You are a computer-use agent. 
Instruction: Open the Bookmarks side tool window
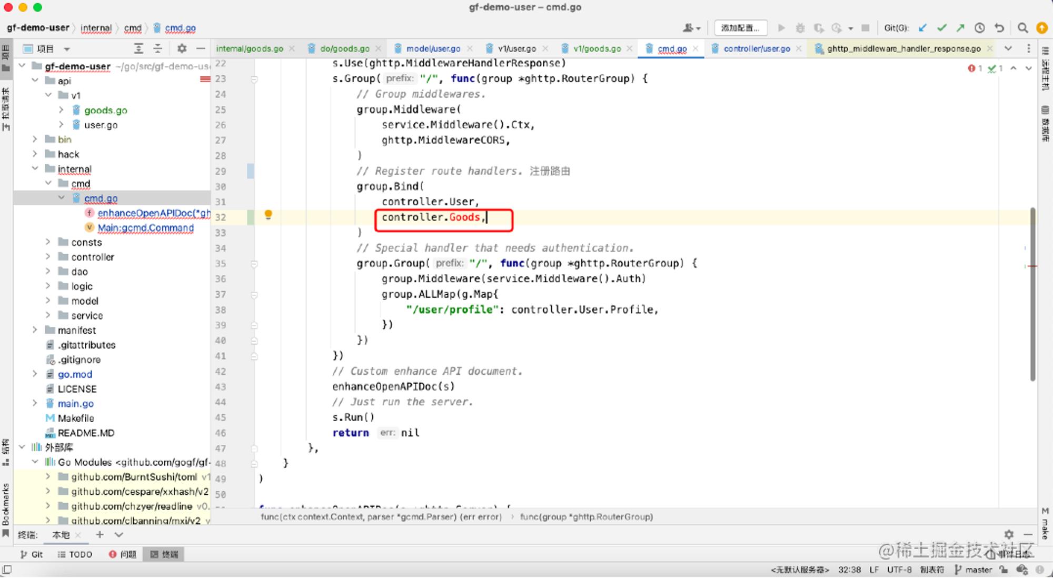(6, 509)
